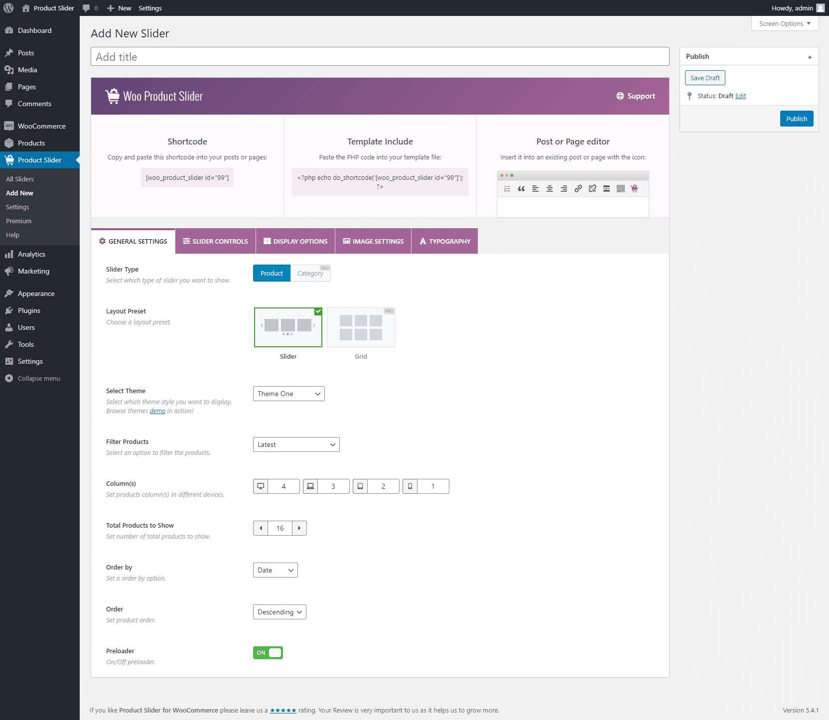Open the Order by dropdown

coord(275,570)
